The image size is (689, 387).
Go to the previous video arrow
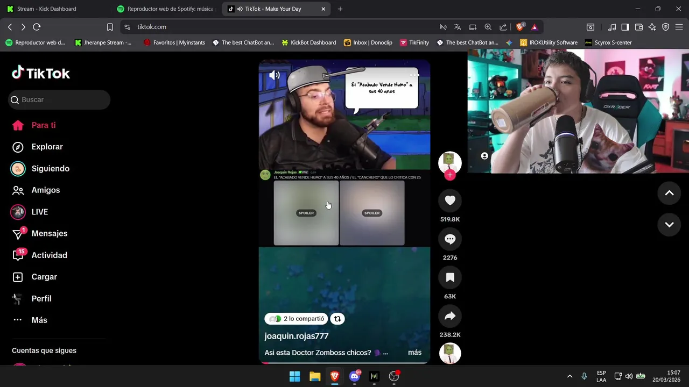click(x=669, y=193)
